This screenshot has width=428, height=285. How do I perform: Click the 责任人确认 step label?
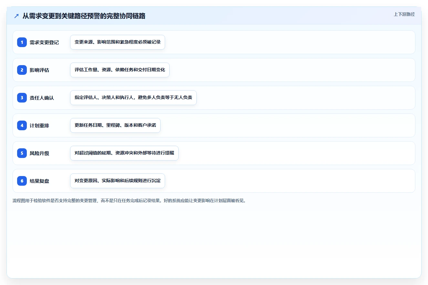42,98
